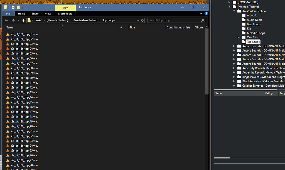The width and height of the screenshot is (285, 170).
Task: Click the Forward navigation arrow
Action: (x=13, y=20)
